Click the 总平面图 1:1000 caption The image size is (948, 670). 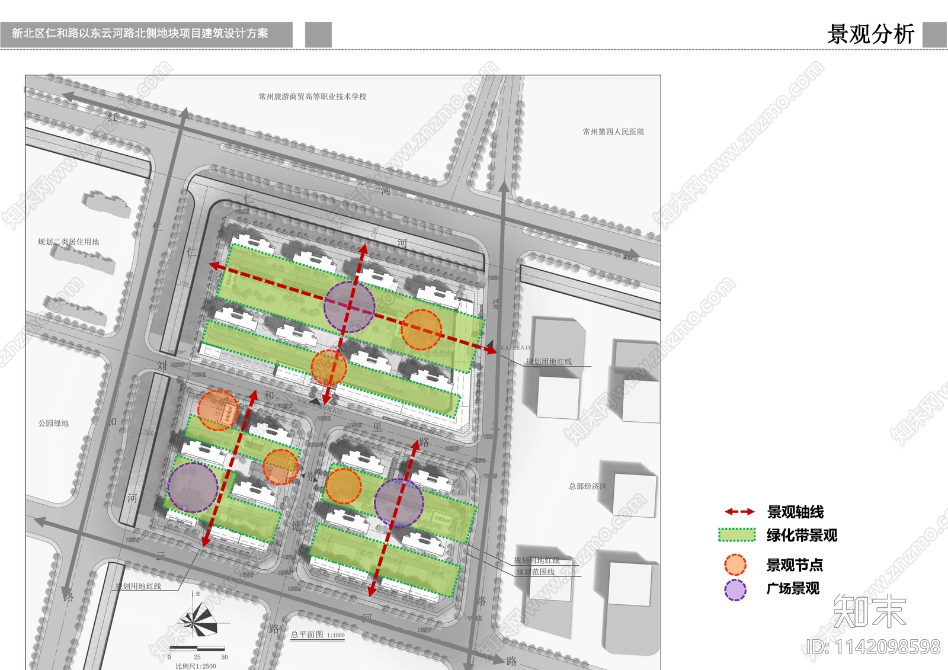click(318, 634)
